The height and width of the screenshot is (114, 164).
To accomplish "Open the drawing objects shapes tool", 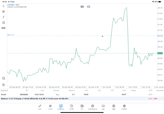I will pos(4,22).
